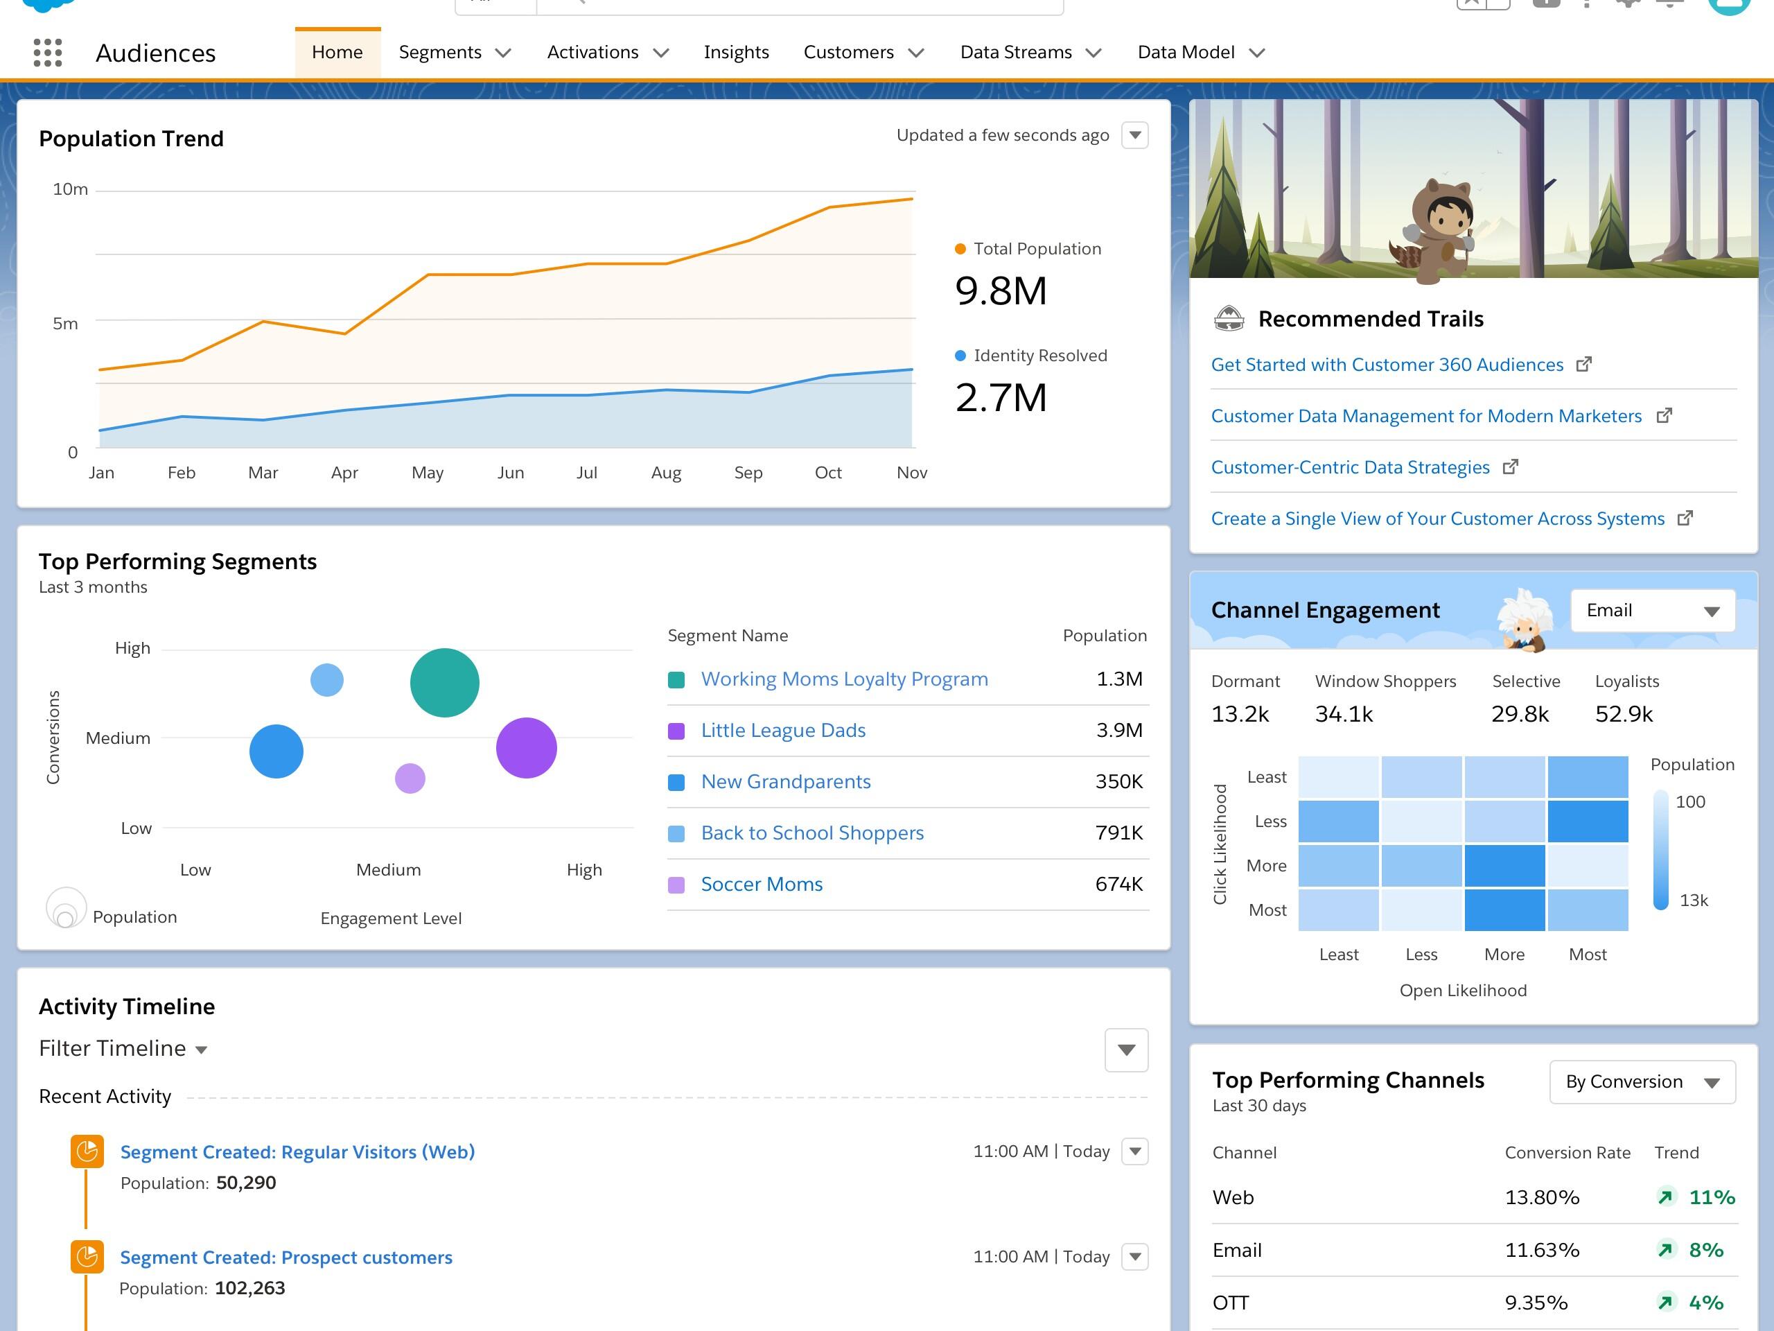Open the Email channel combo box
Screen dimensions: 1774x1331
tap(1653, 611)
